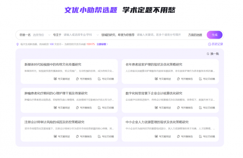This screenshot has height=158, width=243.
Task: Click the 写论文初稿 label on 老年患者 card
Action: 209,79
